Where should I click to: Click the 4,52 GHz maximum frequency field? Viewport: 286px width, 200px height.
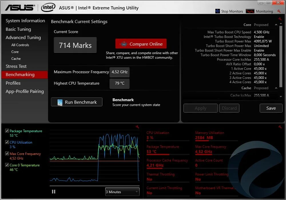coord(120,72)
